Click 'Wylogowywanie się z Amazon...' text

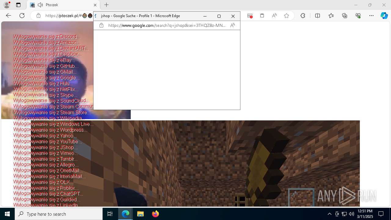pyautogui.click(x=47, y=42)
